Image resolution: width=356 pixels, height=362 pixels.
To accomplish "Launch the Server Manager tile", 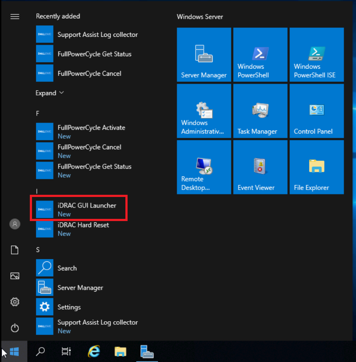I will (203, 55).
